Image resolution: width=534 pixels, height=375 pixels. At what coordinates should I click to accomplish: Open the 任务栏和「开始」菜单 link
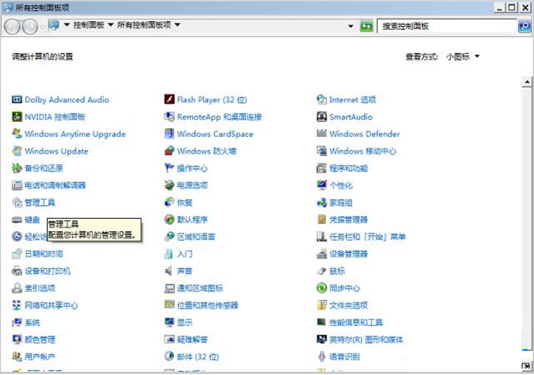click(368, 237)
